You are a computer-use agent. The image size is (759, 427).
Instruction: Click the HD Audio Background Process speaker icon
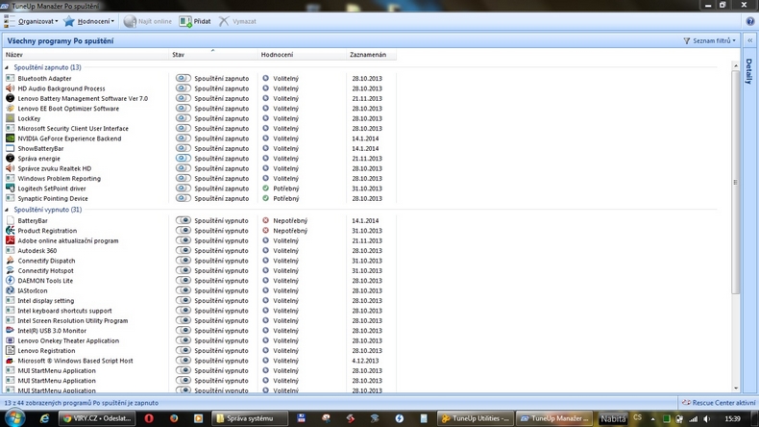pyautogui.click(x=10, y=88)
